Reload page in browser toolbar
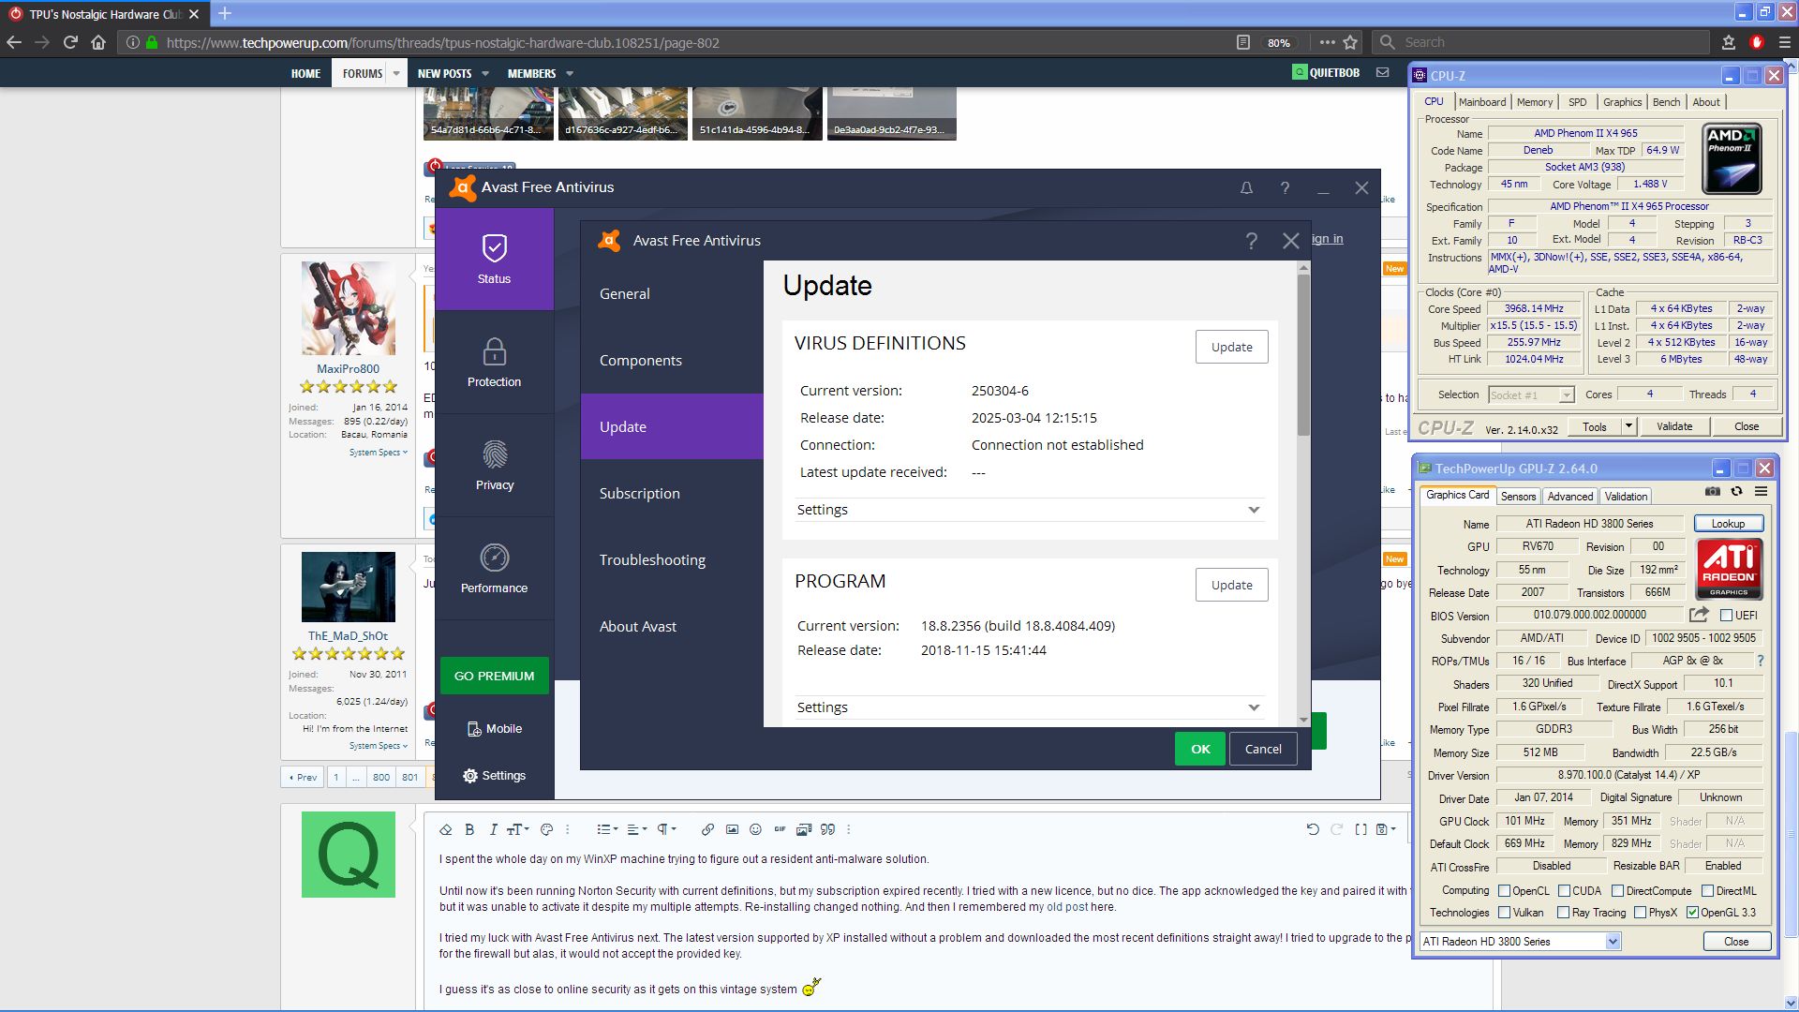The width and height of the screenshot is (1799, 1012). 70,42
